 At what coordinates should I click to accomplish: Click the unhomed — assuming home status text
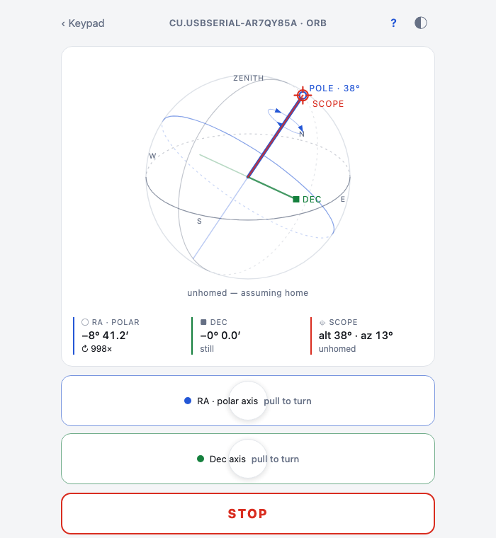248,292
